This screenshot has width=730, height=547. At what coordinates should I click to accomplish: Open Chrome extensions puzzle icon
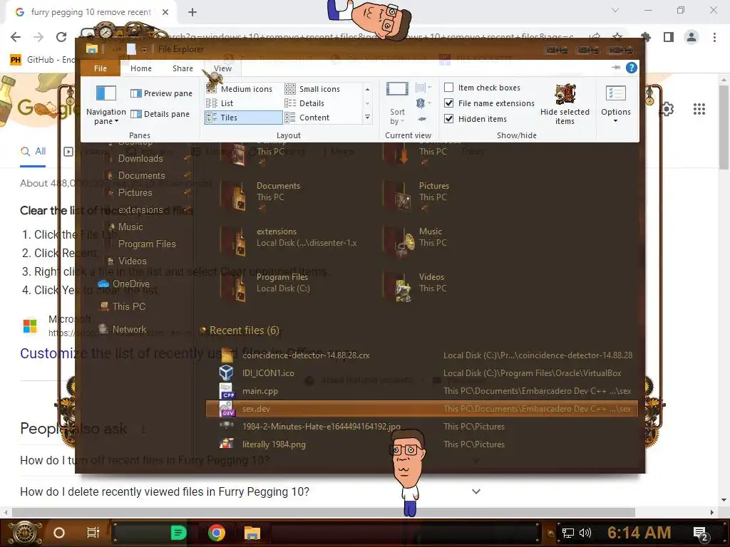point(646,37)
